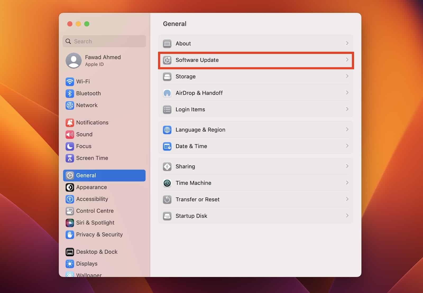Click the AirDrop & Handoff chevron
Viewport: 423px width, 293px height.
click(347, 92)
